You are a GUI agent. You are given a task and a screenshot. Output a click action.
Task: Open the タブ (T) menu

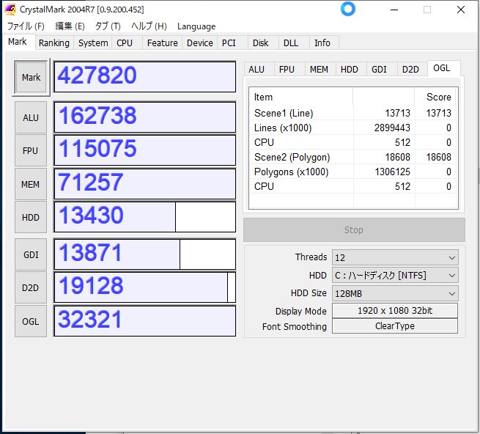point(108,26)
